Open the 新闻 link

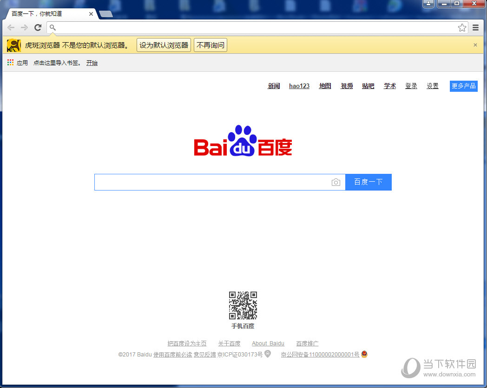tap(274, 86)
